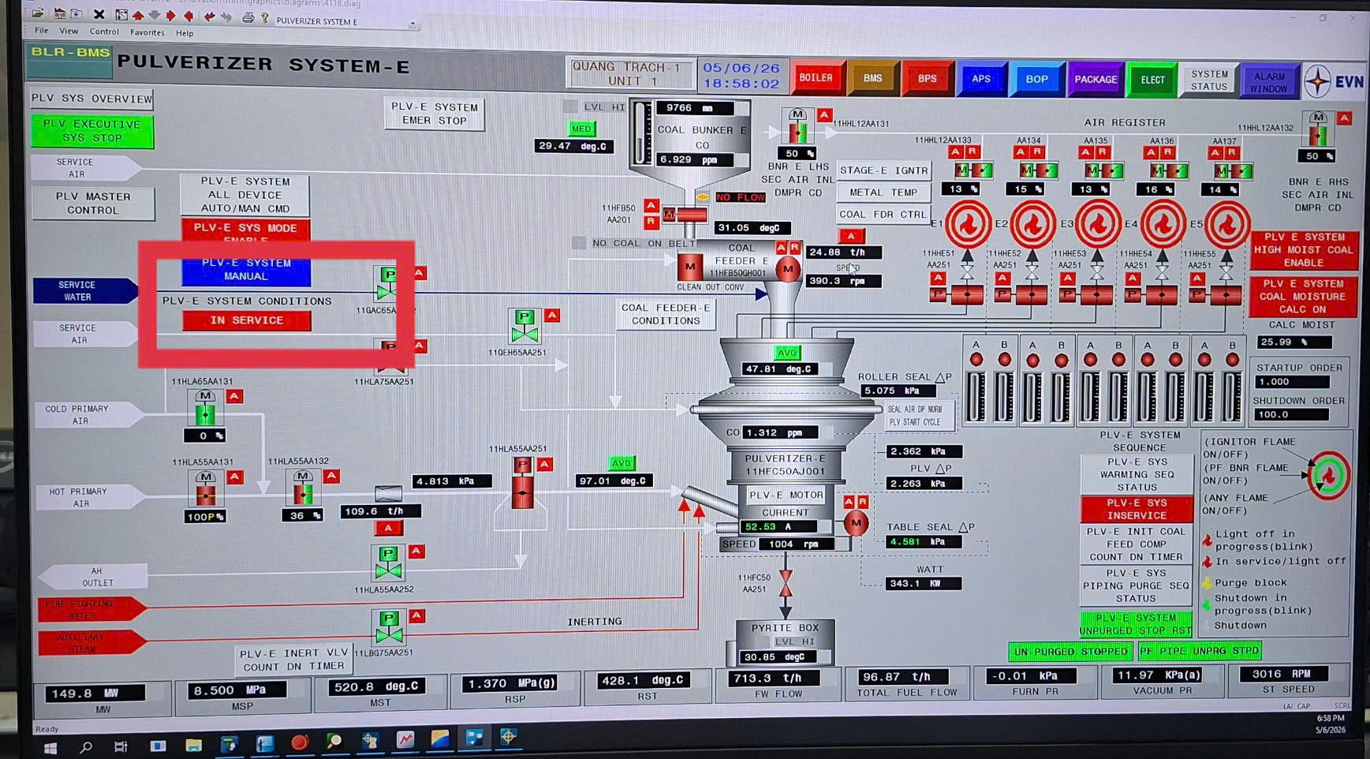The image size is (1370, 759).
Task: Click PLV MASTER CONTROL button
Action: click(92, 204)
